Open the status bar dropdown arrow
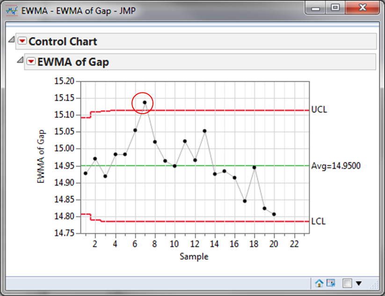Screen dimensions: 385x296 point(358,283)
